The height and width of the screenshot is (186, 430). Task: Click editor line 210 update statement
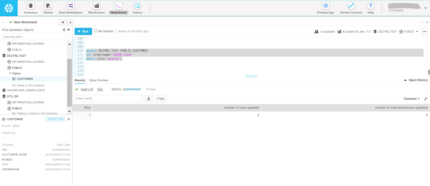[x=117, y=51]
